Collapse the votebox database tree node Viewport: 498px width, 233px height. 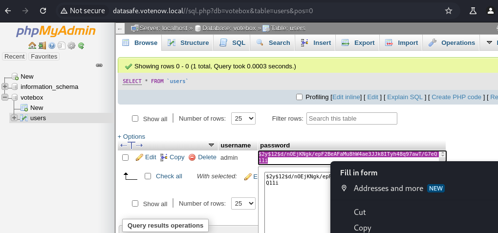point(5,97)
